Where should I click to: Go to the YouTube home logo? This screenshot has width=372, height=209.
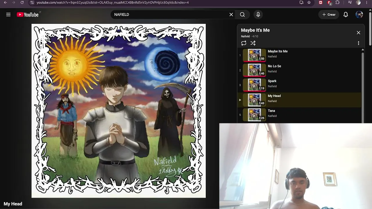tap(28, 15)
